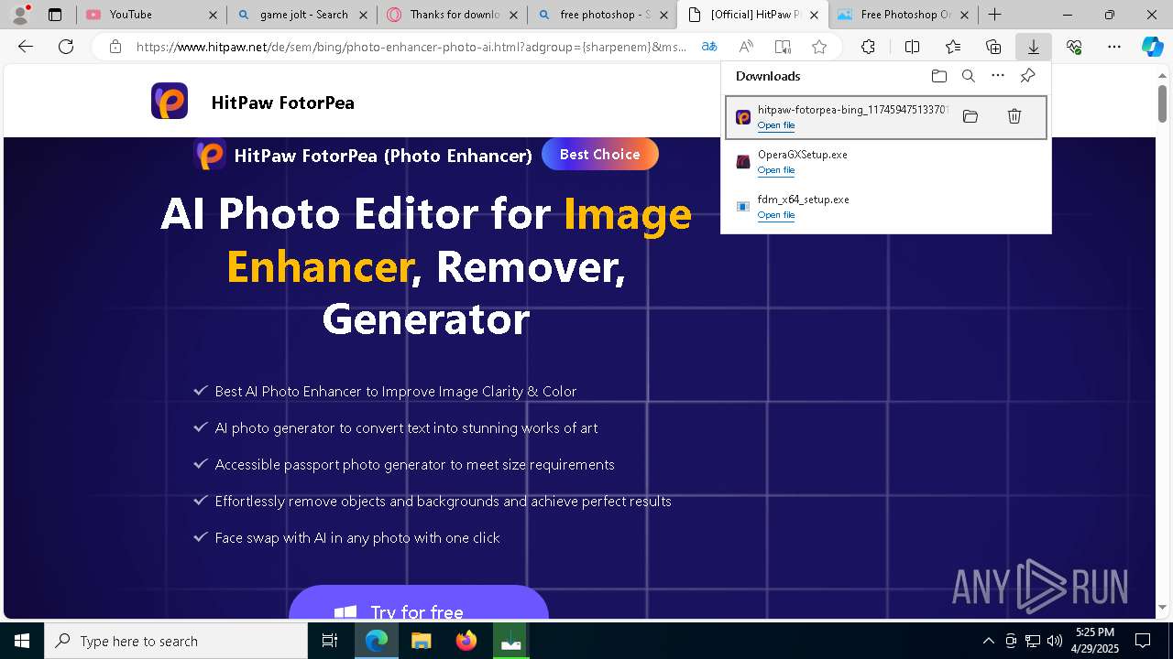The height and width of the screenshot is (659, 1173).
Task: Click the taskbar search box
Action: point(176,641)
